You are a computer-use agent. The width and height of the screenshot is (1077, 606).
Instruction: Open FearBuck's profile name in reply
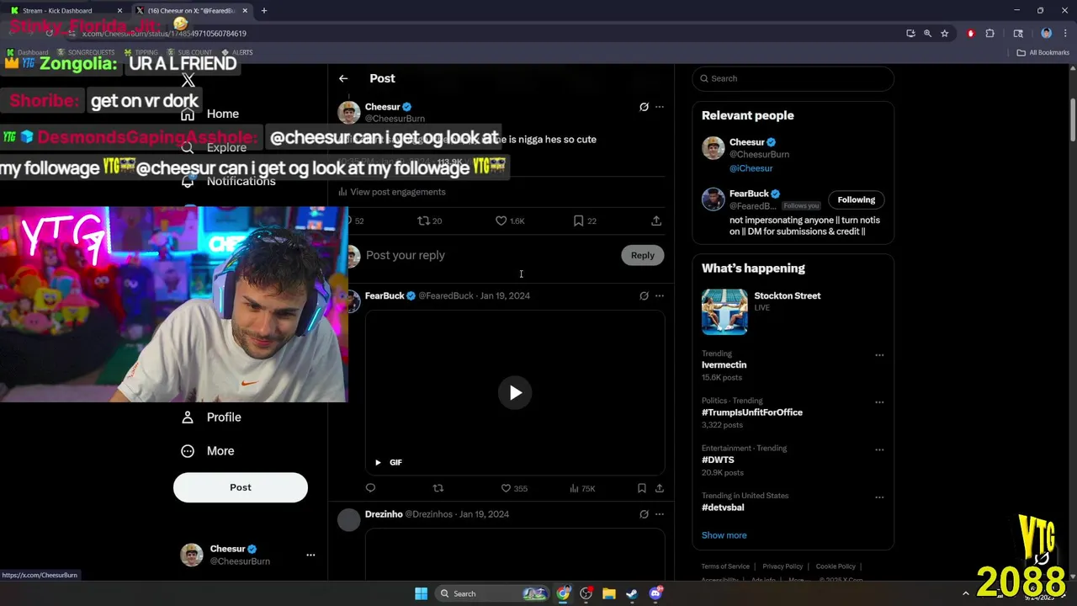click(385, 295)
